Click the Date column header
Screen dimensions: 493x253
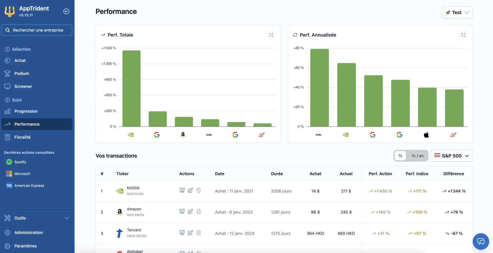point(220,174)
